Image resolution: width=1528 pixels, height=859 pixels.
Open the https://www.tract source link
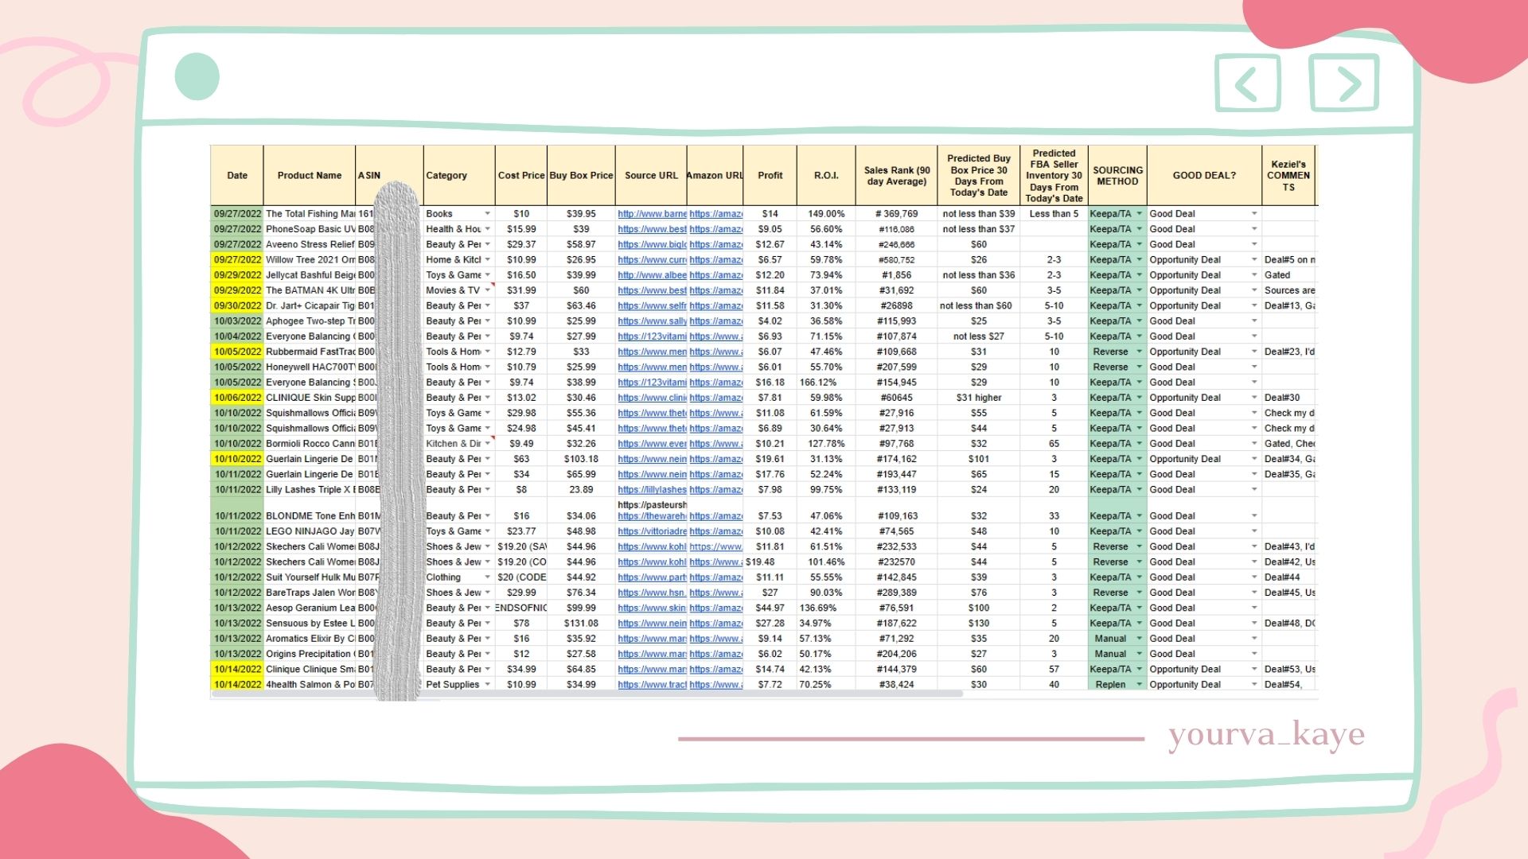tap(652, 685)
